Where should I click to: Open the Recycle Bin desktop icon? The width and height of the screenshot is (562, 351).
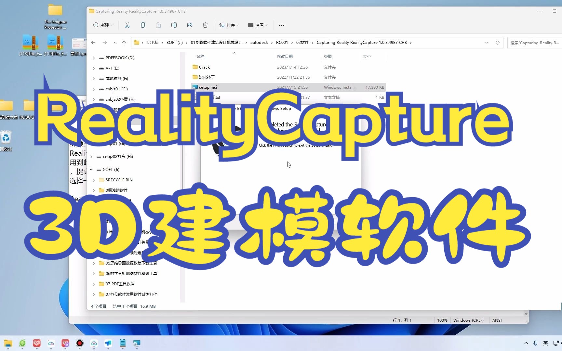pos(6,141)
